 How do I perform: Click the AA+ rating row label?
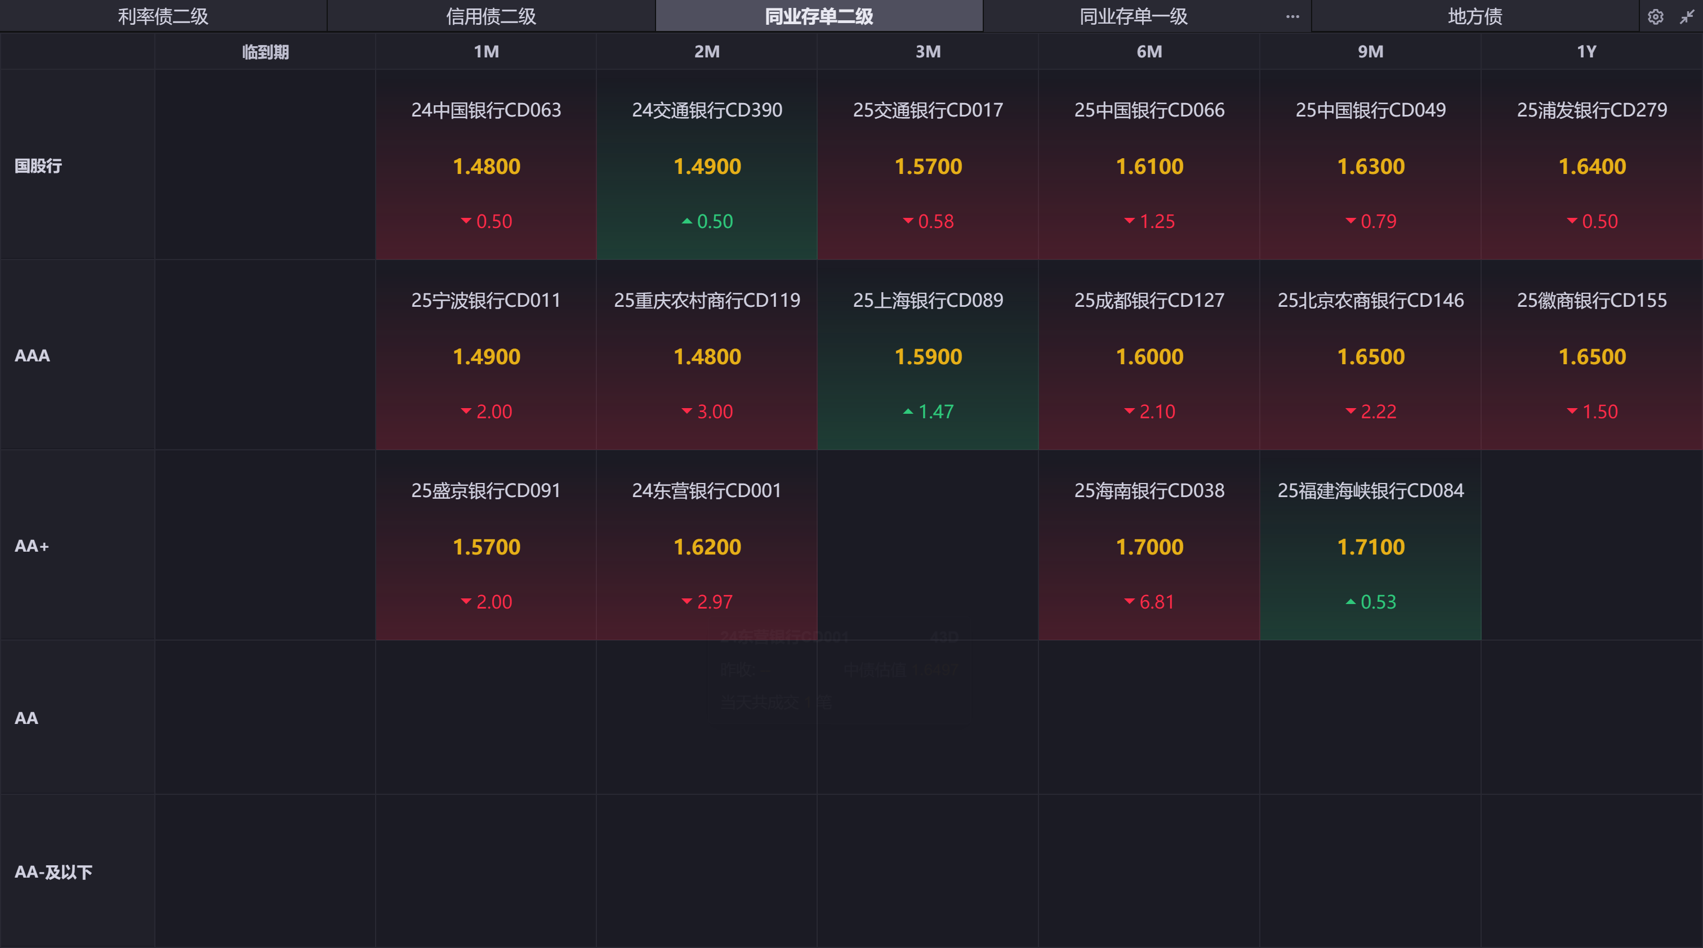pos(32,547)
